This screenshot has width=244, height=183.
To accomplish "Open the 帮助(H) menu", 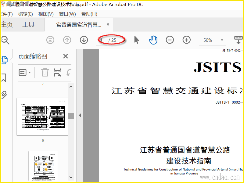I will tap(89, 14).
